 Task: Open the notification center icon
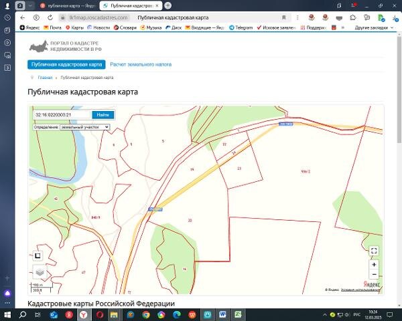coord(390,314)
